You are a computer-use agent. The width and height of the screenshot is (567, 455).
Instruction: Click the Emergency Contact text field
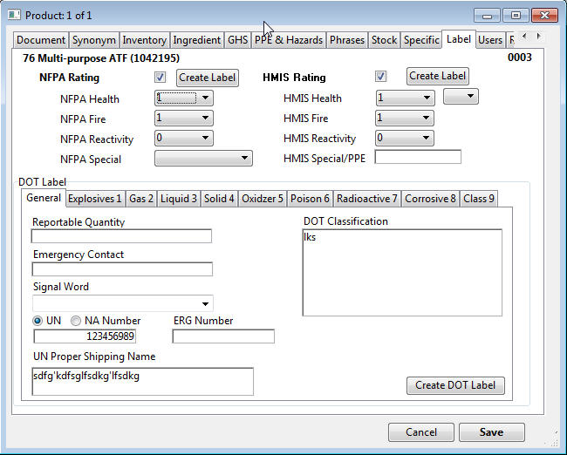(x=122, y=269)
